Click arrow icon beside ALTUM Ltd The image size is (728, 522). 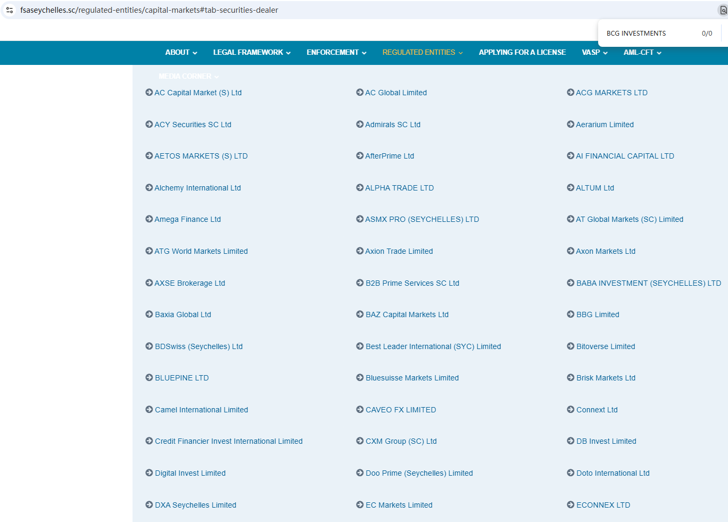click(x=570, y=188)
